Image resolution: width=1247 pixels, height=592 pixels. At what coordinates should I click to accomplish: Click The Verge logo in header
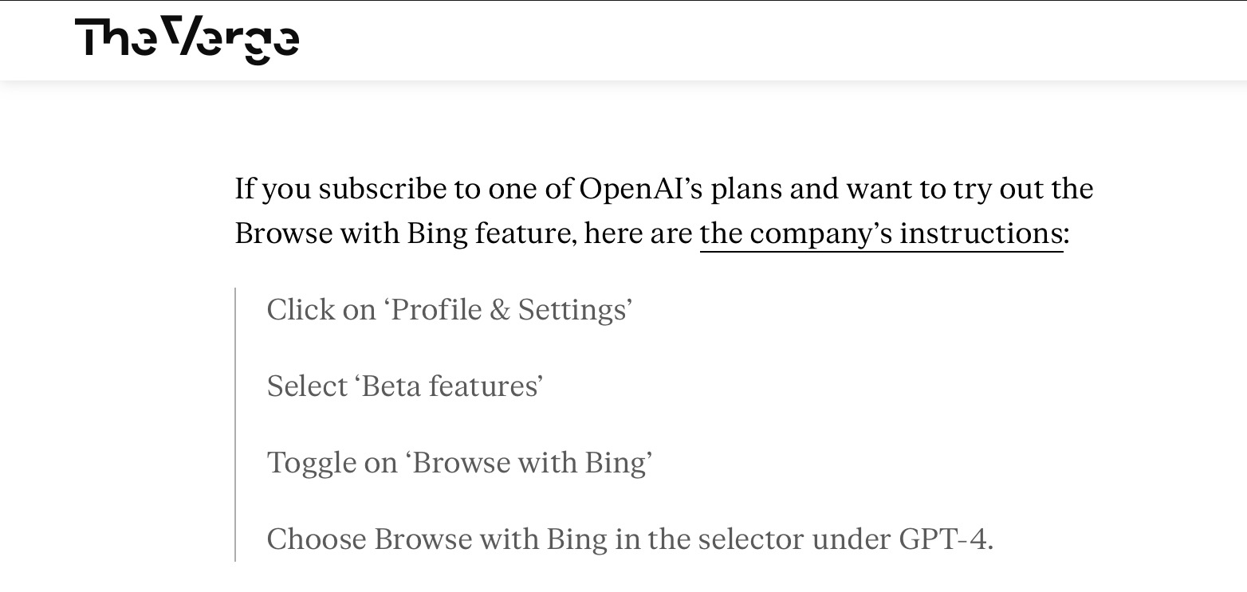pos(187,40)
